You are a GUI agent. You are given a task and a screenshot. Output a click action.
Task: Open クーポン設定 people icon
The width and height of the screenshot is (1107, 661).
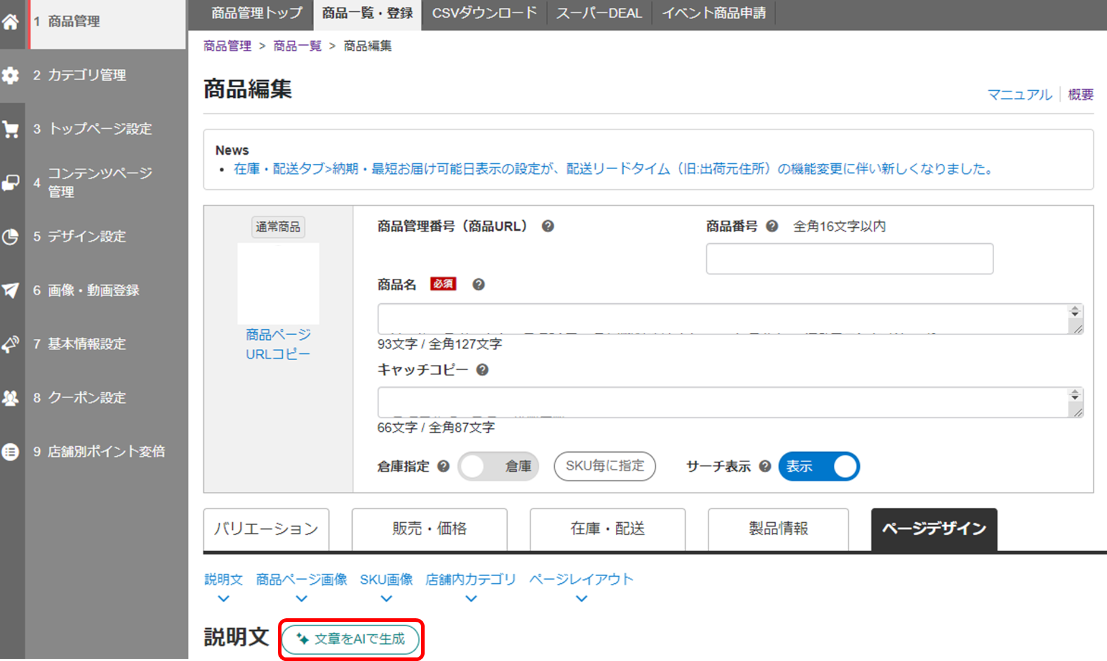coord(12,398)
